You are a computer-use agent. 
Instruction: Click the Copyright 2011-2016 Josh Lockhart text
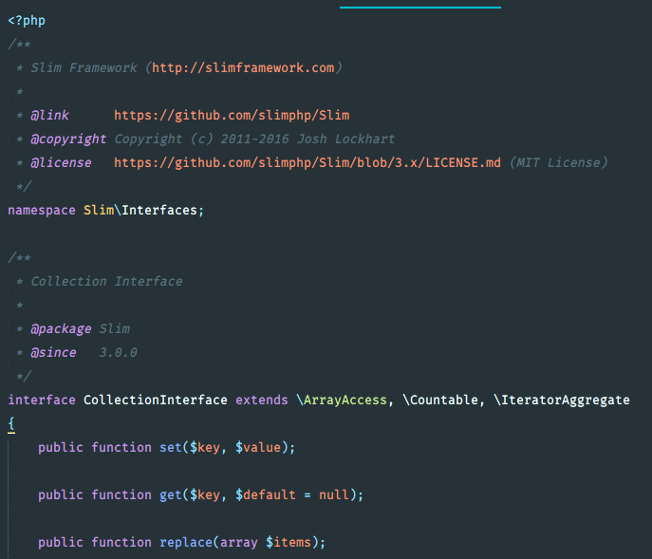click(x=254, y=139)
